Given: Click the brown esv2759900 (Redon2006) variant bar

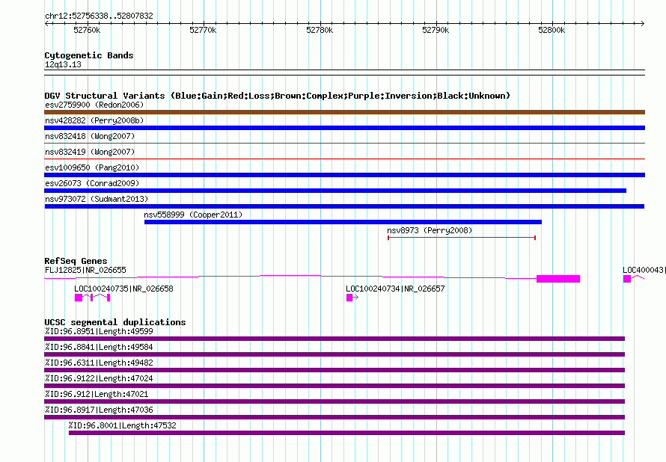Looking at the screenshot, I should 344,112.
